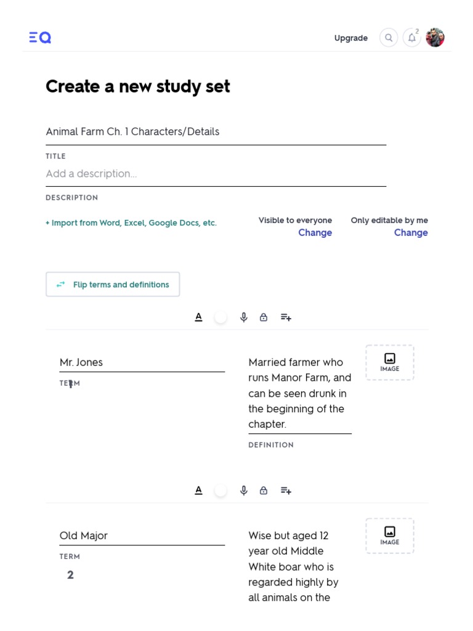Image resolution: width=473 pixels, height=631 pixels.
Task: Open search with the magnifier icon
Action: 389,38
